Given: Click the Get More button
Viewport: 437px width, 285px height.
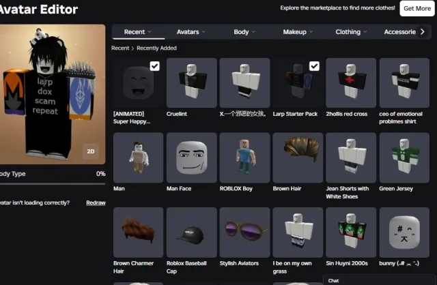Looking at the screenshot, I should pyautogui.click(x=417, y=8).
